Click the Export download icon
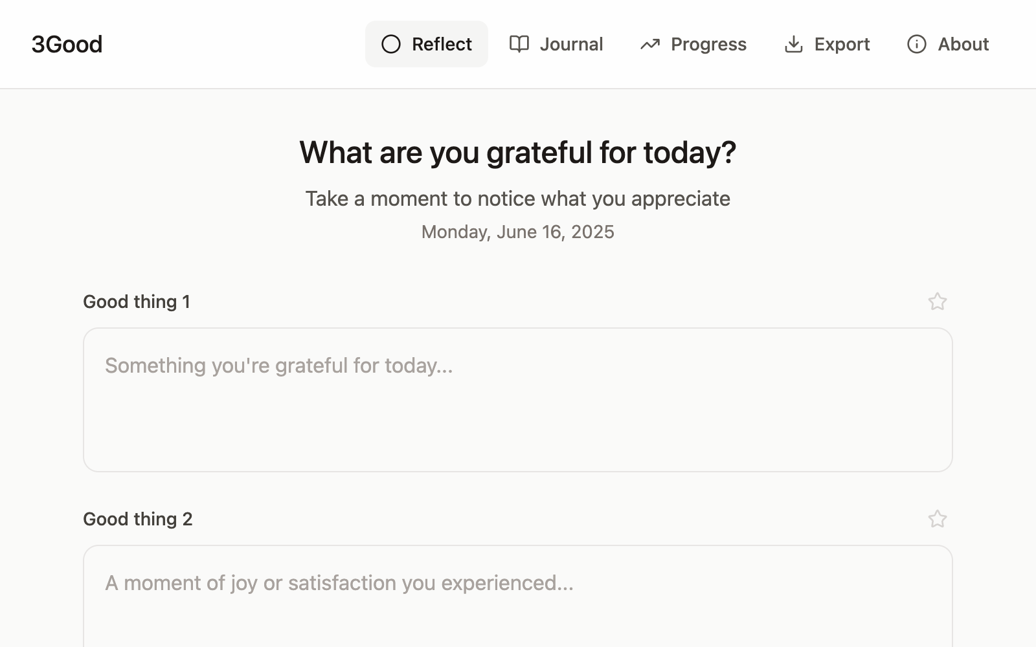 (x=794, y=44)
